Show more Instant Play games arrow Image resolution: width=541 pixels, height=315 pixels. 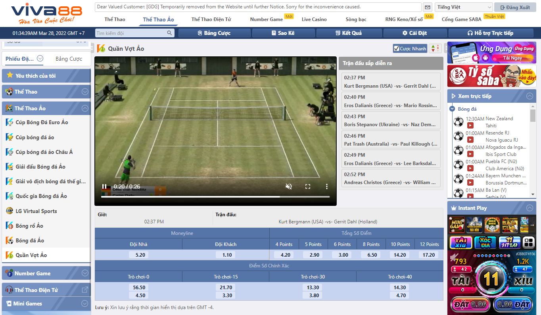(x=532, y=225)
